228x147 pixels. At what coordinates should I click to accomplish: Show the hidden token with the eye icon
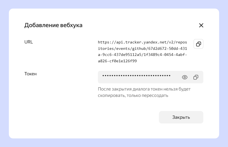185,77
